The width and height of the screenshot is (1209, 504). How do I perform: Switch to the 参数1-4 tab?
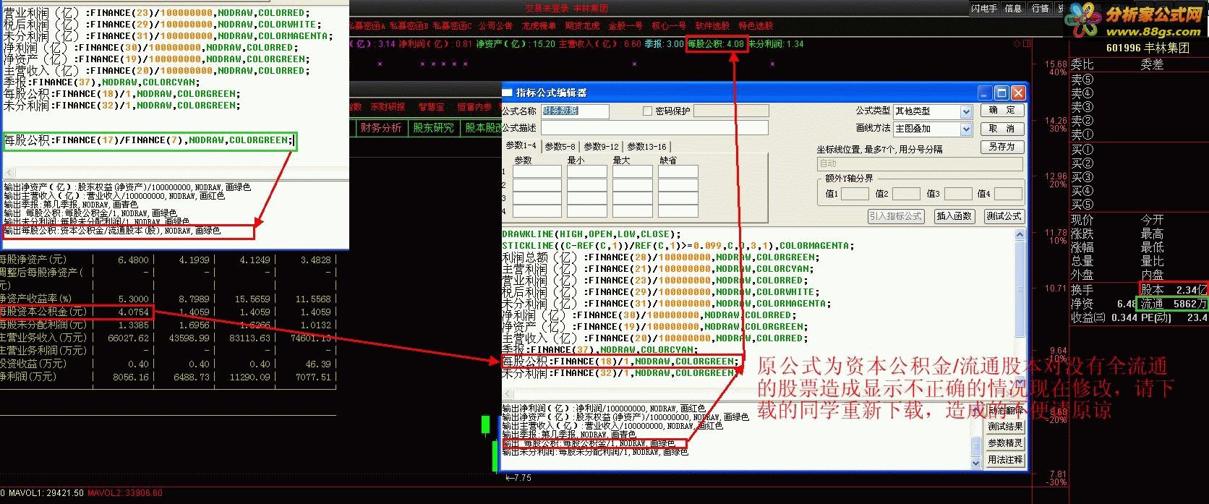[x=521, y=146]
